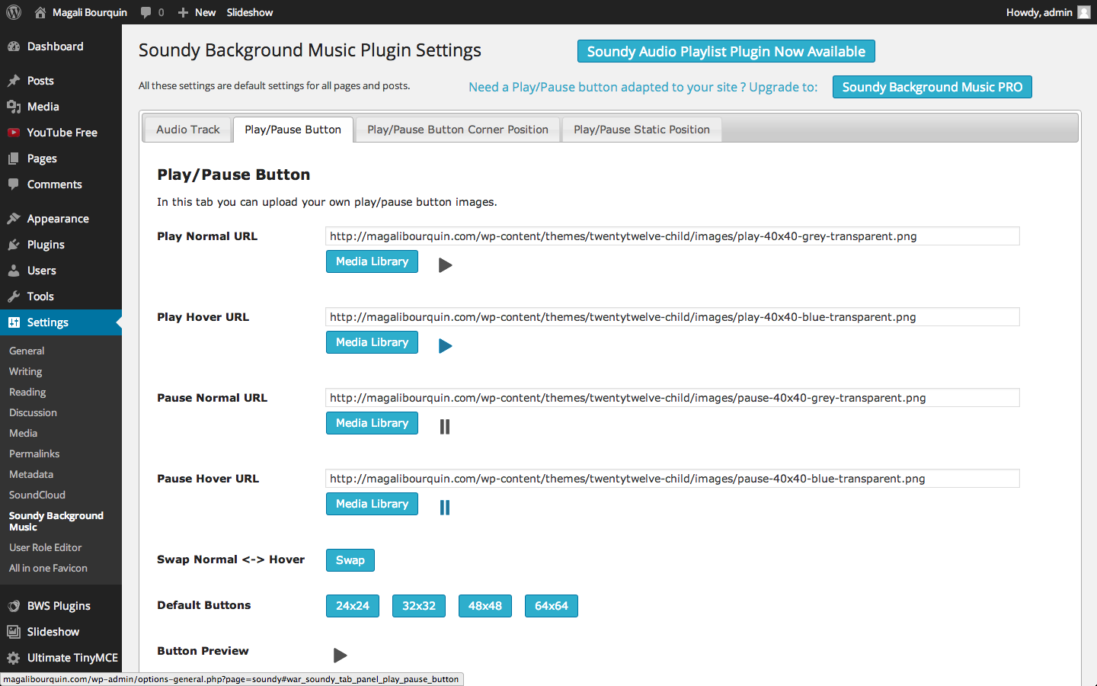This screenshot has width=1097, height=686.
Task: Open Metadata settings submenu
Action: click(x=31, y=474)
